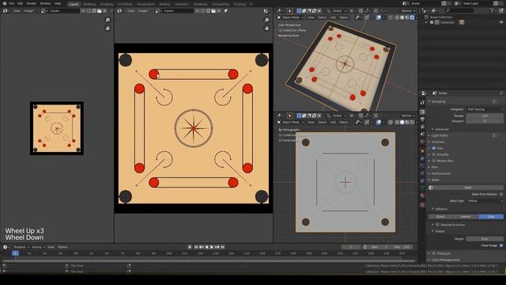Viewport: 506px width, 285px height.
Task: Click the outliner filter funnel icon
Action: point(492,10)
